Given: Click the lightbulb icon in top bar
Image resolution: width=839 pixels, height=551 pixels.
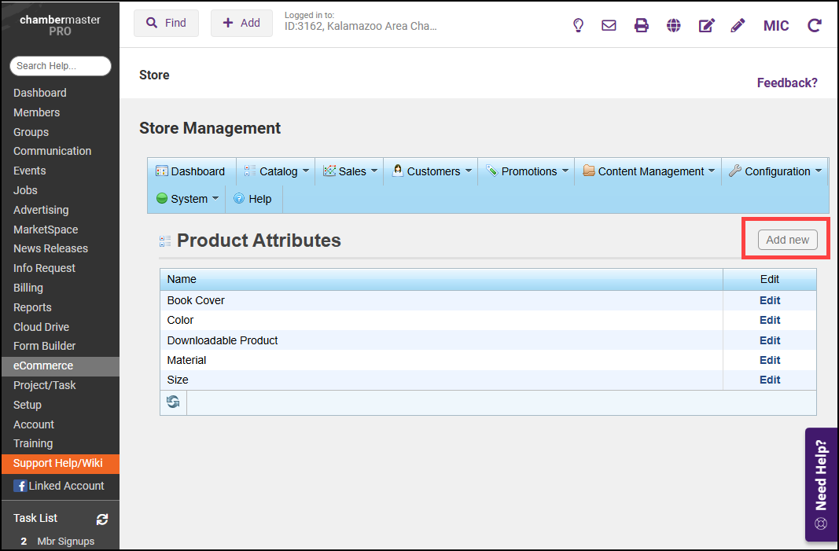Looking at the screenshot, I should tap(578, 25).
